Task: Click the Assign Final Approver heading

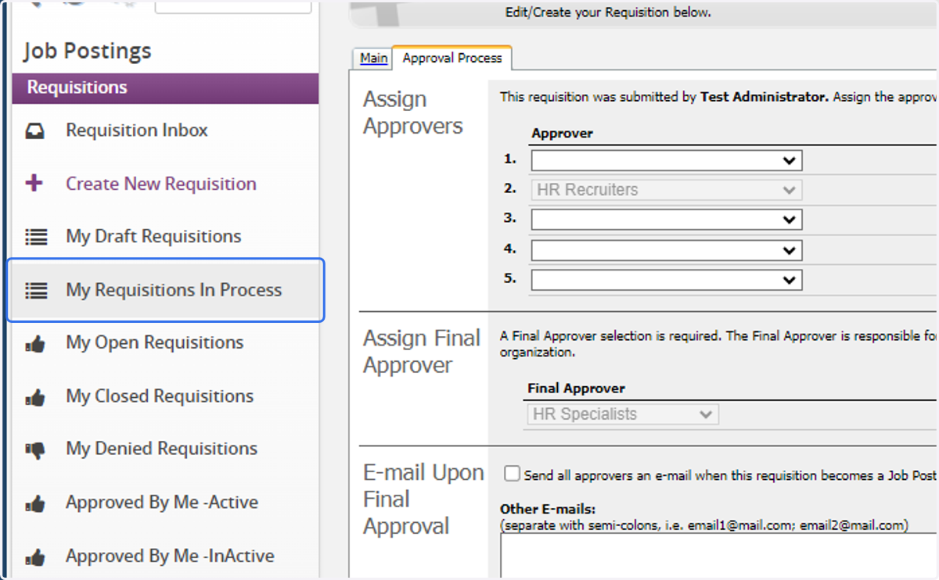Action: point(421,352)
